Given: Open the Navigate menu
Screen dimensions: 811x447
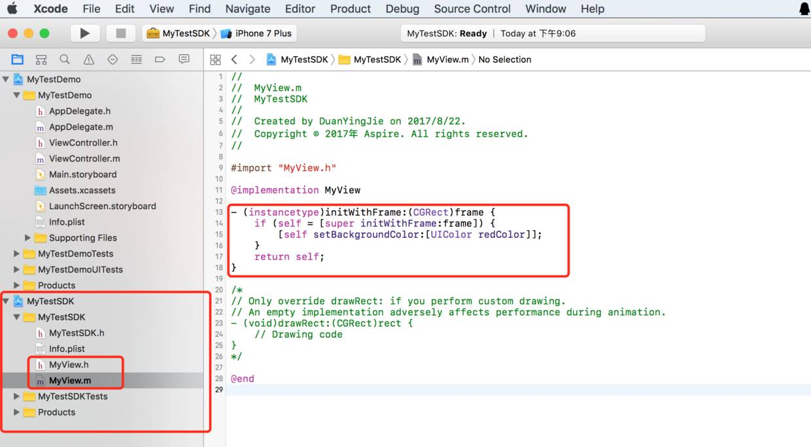Looking at the screenshot, I should click(248, 8).
